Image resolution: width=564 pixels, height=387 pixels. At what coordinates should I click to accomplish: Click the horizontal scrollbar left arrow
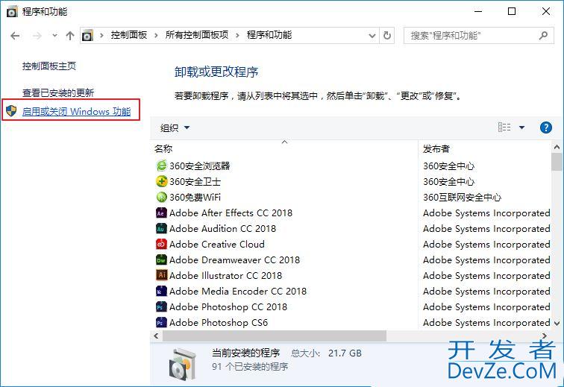click(x=156, y=336)
